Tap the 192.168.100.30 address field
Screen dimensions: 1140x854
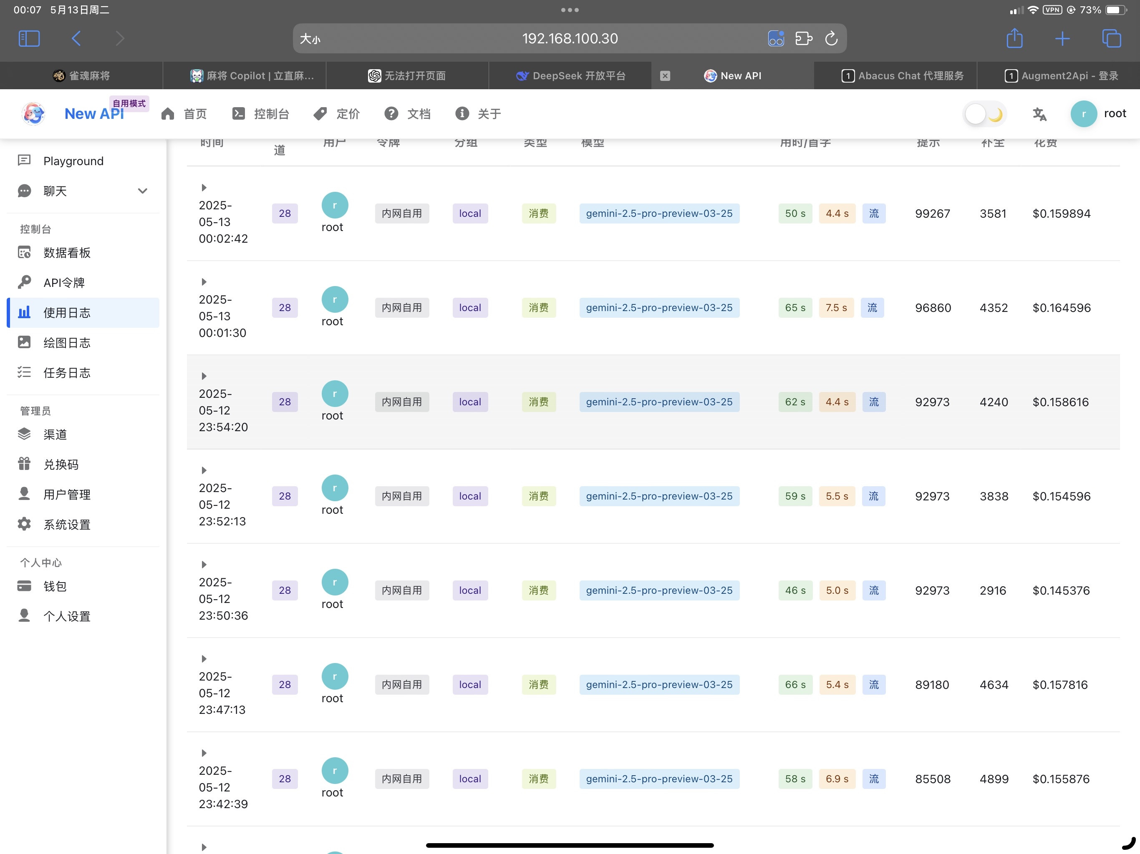tap(569, 39)
